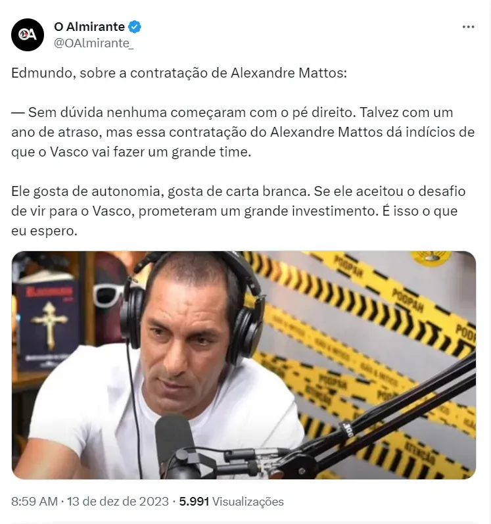Click the paragraph starting 'Ele gosta de autonomia'

[x=238, y=211]
